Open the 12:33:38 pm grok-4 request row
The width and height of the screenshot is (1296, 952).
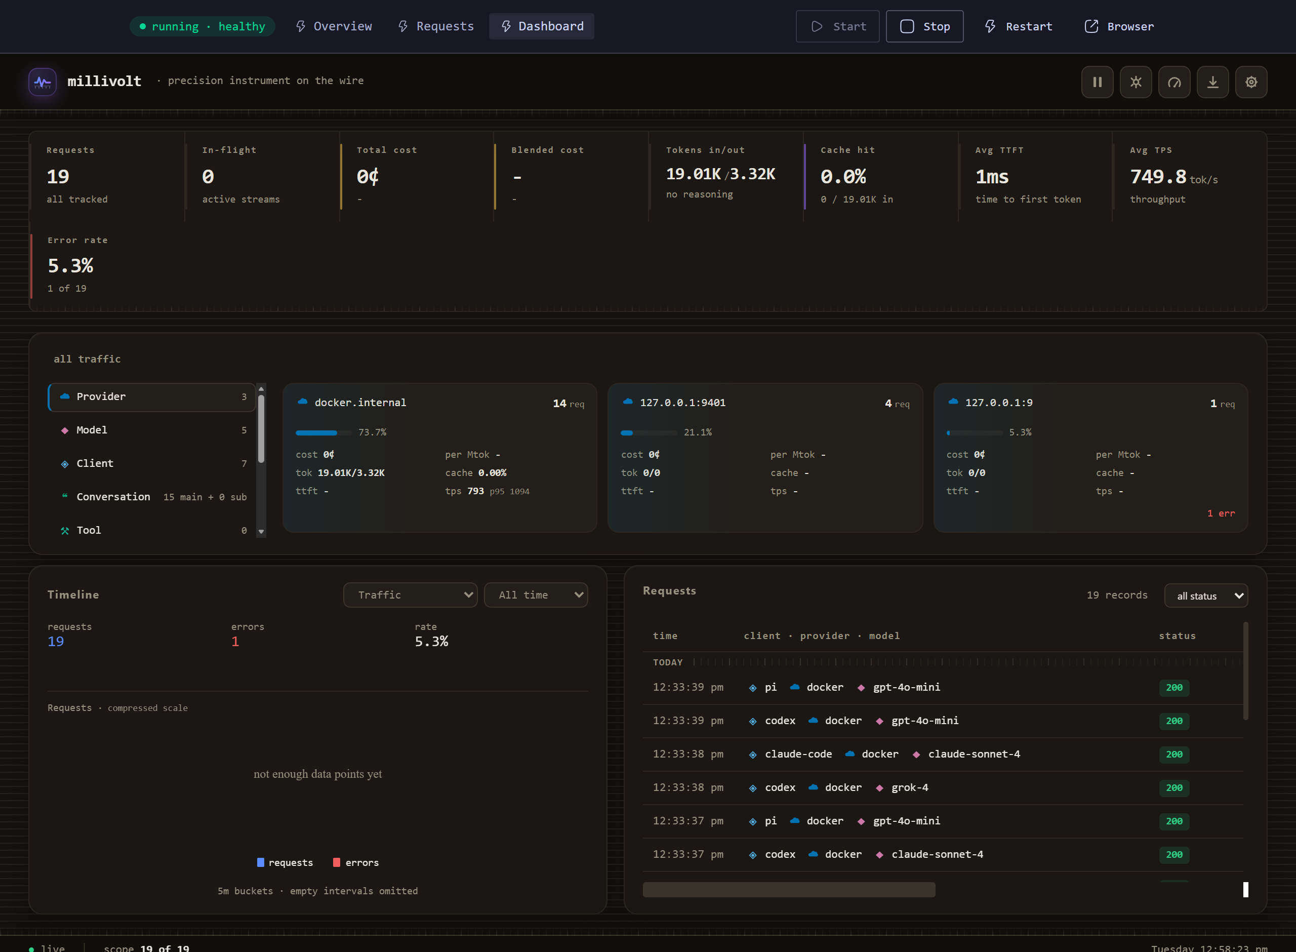tap(942, 788)
